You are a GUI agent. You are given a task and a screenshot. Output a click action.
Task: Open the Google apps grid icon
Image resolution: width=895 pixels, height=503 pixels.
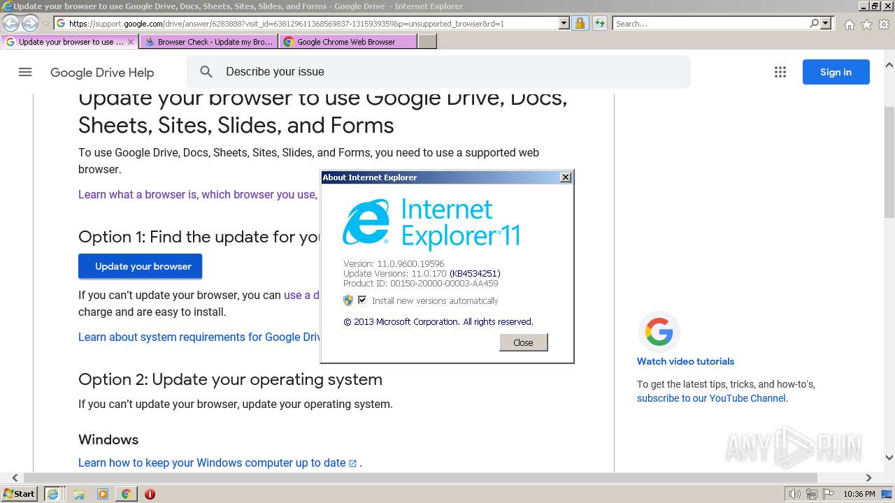pos(780,72)
